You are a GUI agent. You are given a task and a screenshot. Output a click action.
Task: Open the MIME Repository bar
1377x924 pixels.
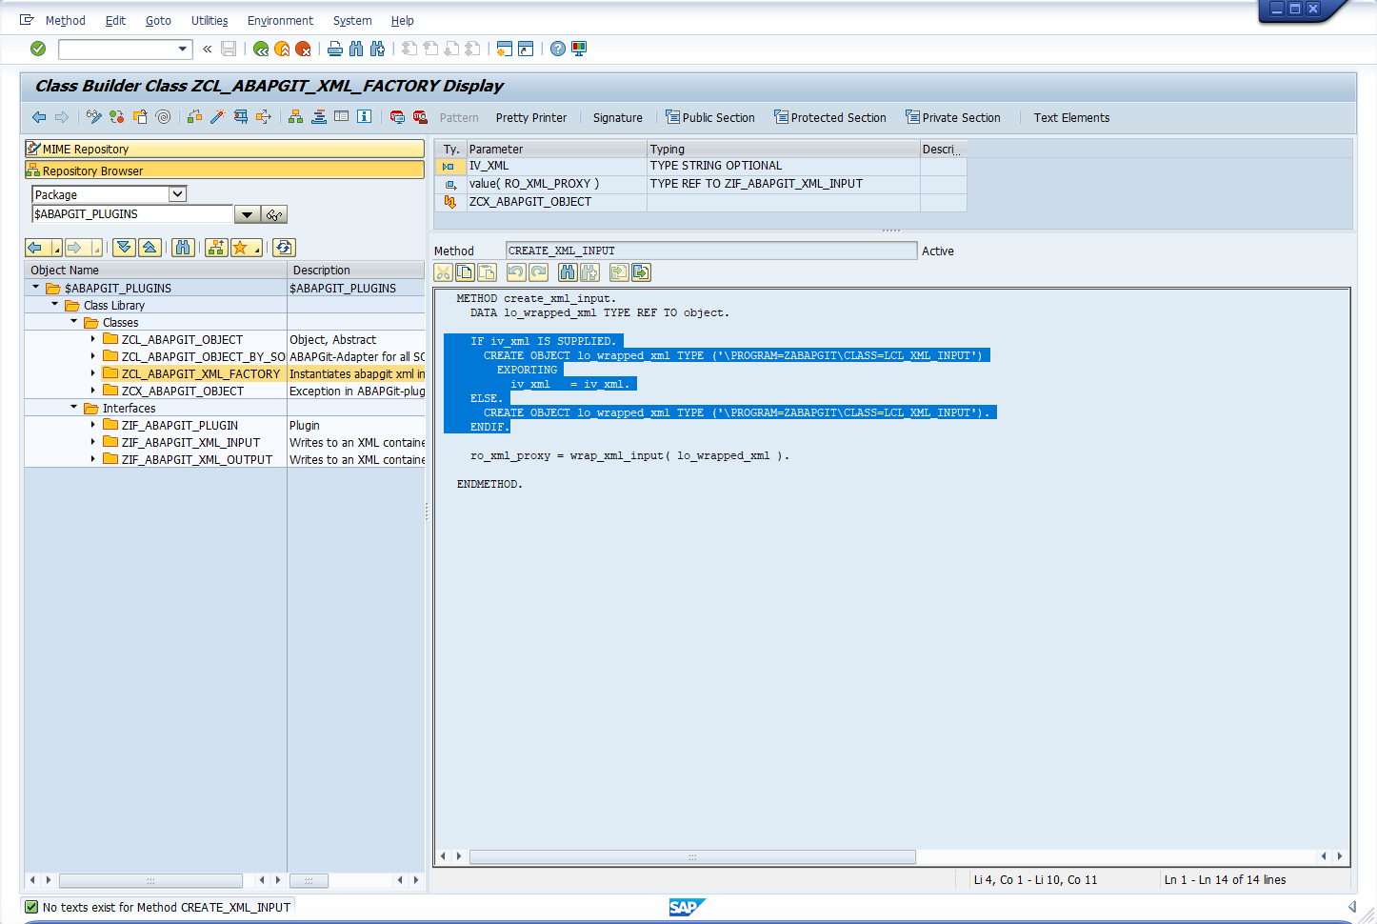pyautogui.click(x=225, y=149)
